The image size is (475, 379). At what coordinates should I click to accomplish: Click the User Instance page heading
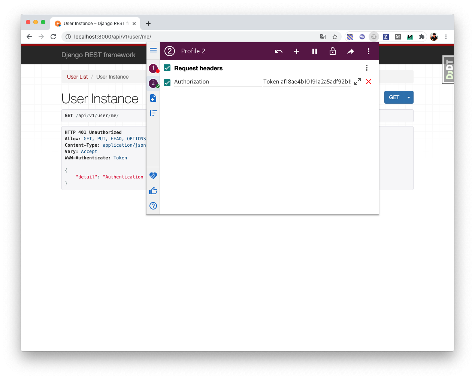click(100, 99)
